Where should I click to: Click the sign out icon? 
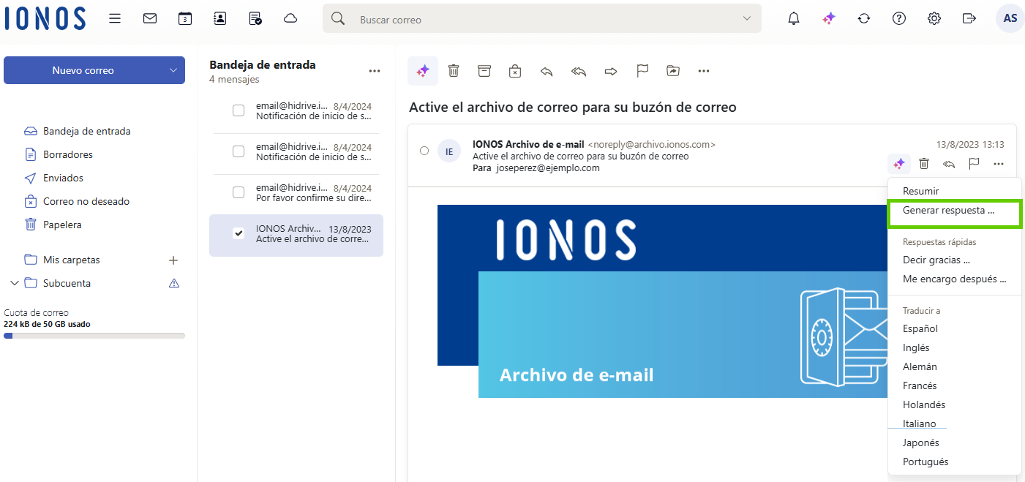click(x=969, y=18)
